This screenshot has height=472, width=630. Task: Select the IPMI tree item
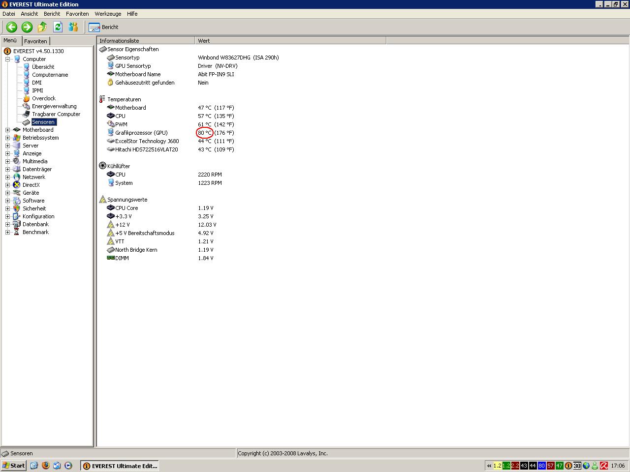point(37,90)
